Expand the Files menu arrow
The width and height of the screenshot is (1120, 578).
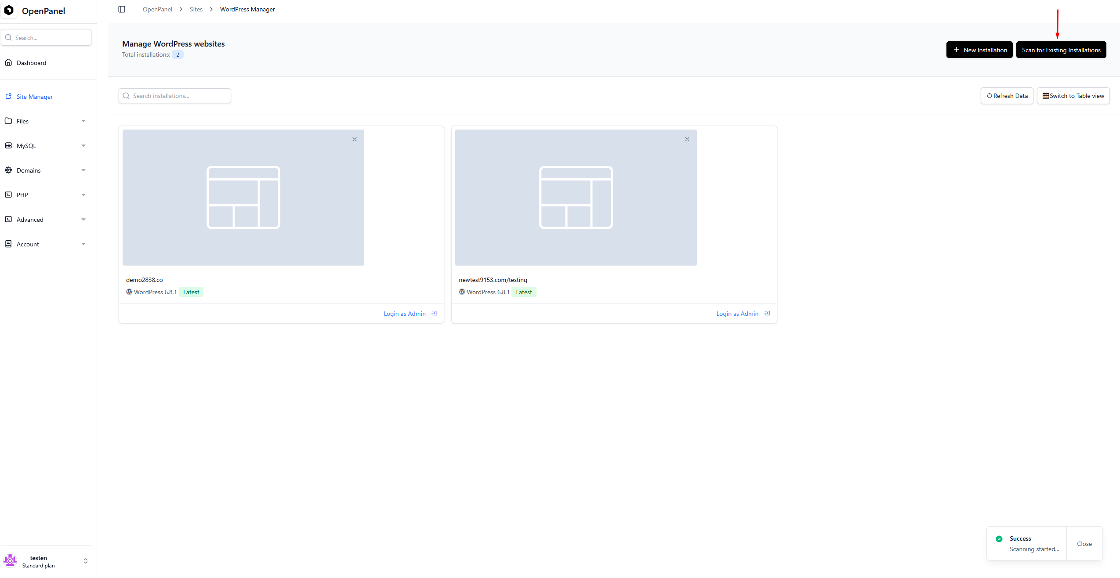coord(83,121)
